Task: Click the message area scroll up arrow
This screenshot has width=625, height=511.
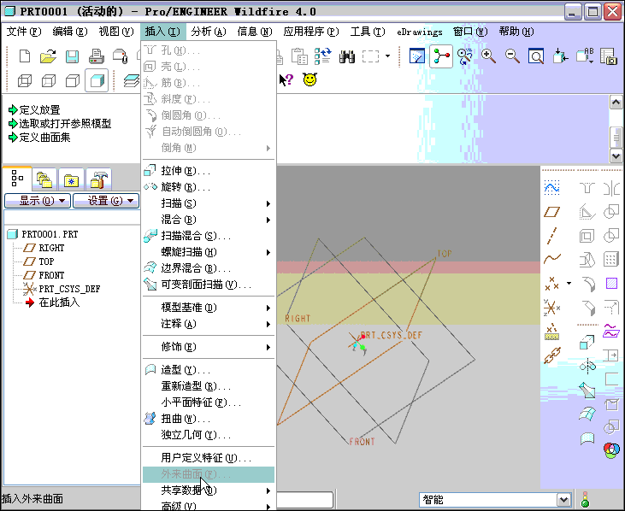Action: coord(616,103)
